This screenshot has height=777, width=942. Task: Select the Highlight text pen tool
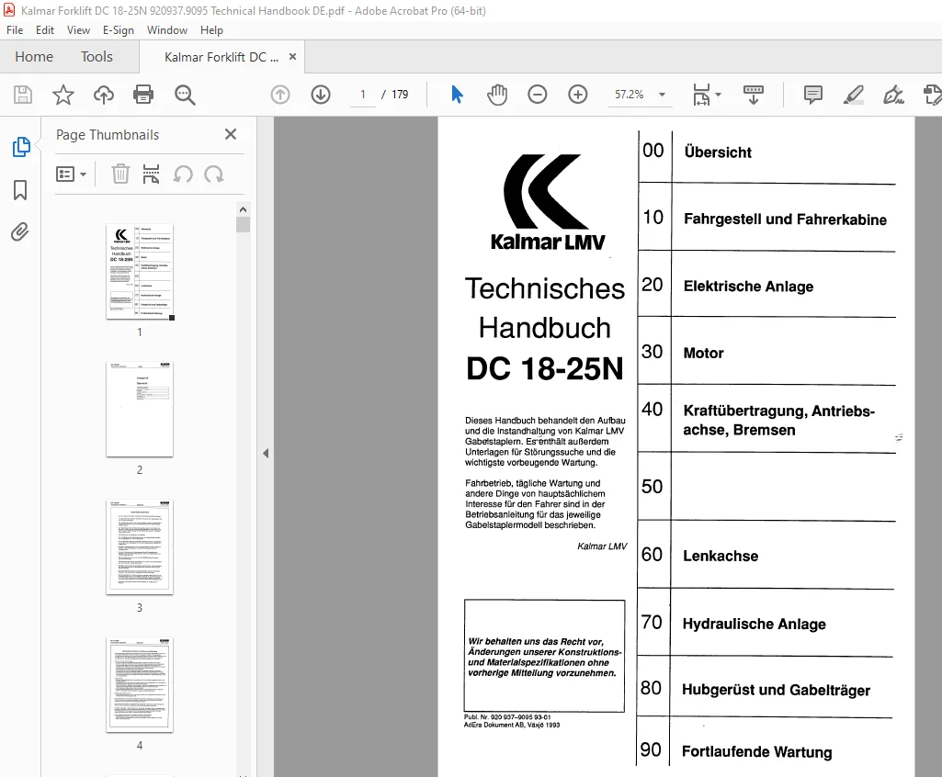[x=853, y=95]
